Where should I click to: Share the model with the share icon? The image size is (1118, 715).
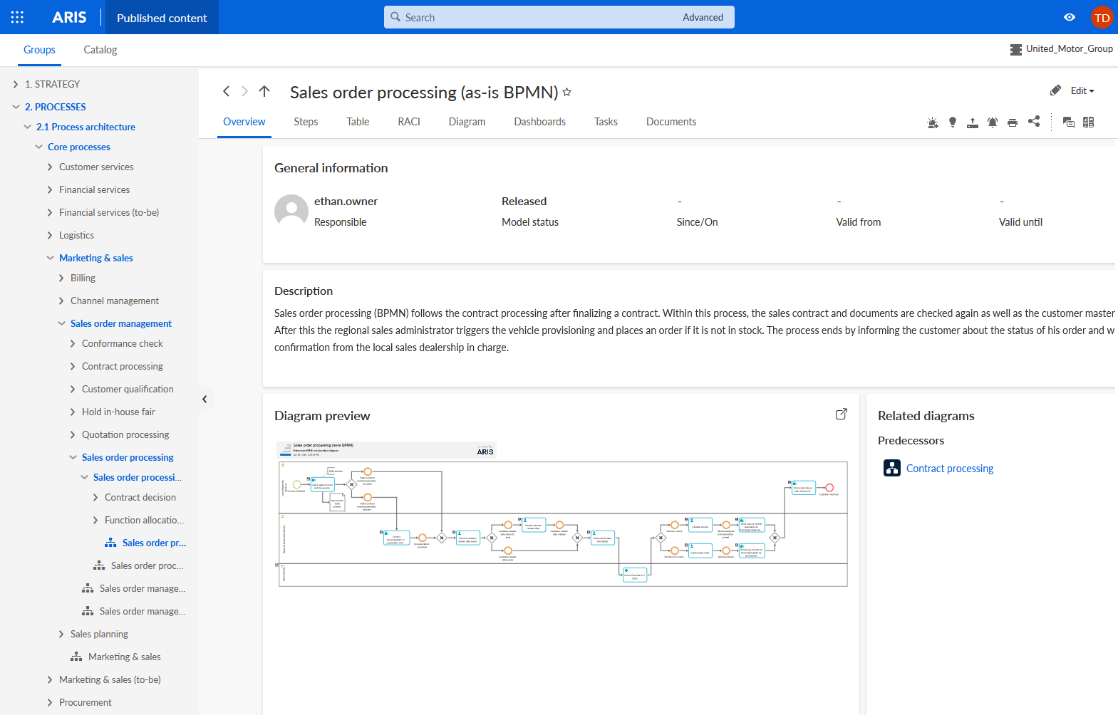(x=1034, y=122)
